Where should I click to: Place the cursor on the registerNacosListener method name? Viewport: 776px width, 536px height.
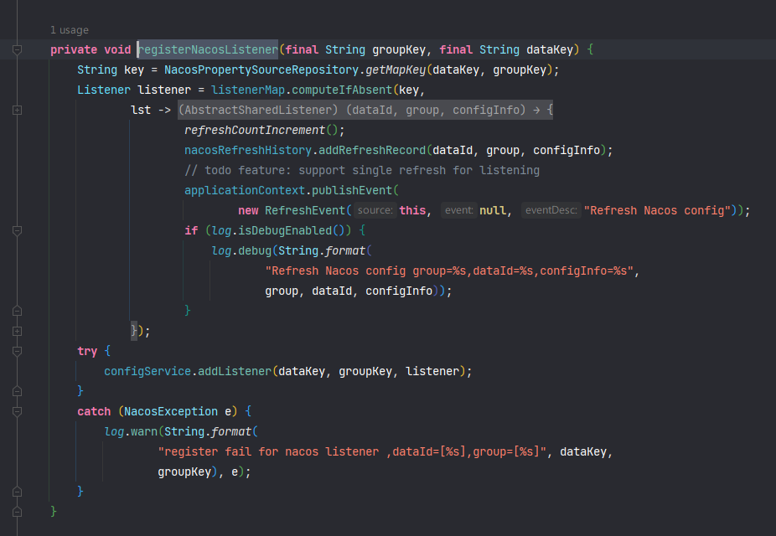[x=208, y=49]
